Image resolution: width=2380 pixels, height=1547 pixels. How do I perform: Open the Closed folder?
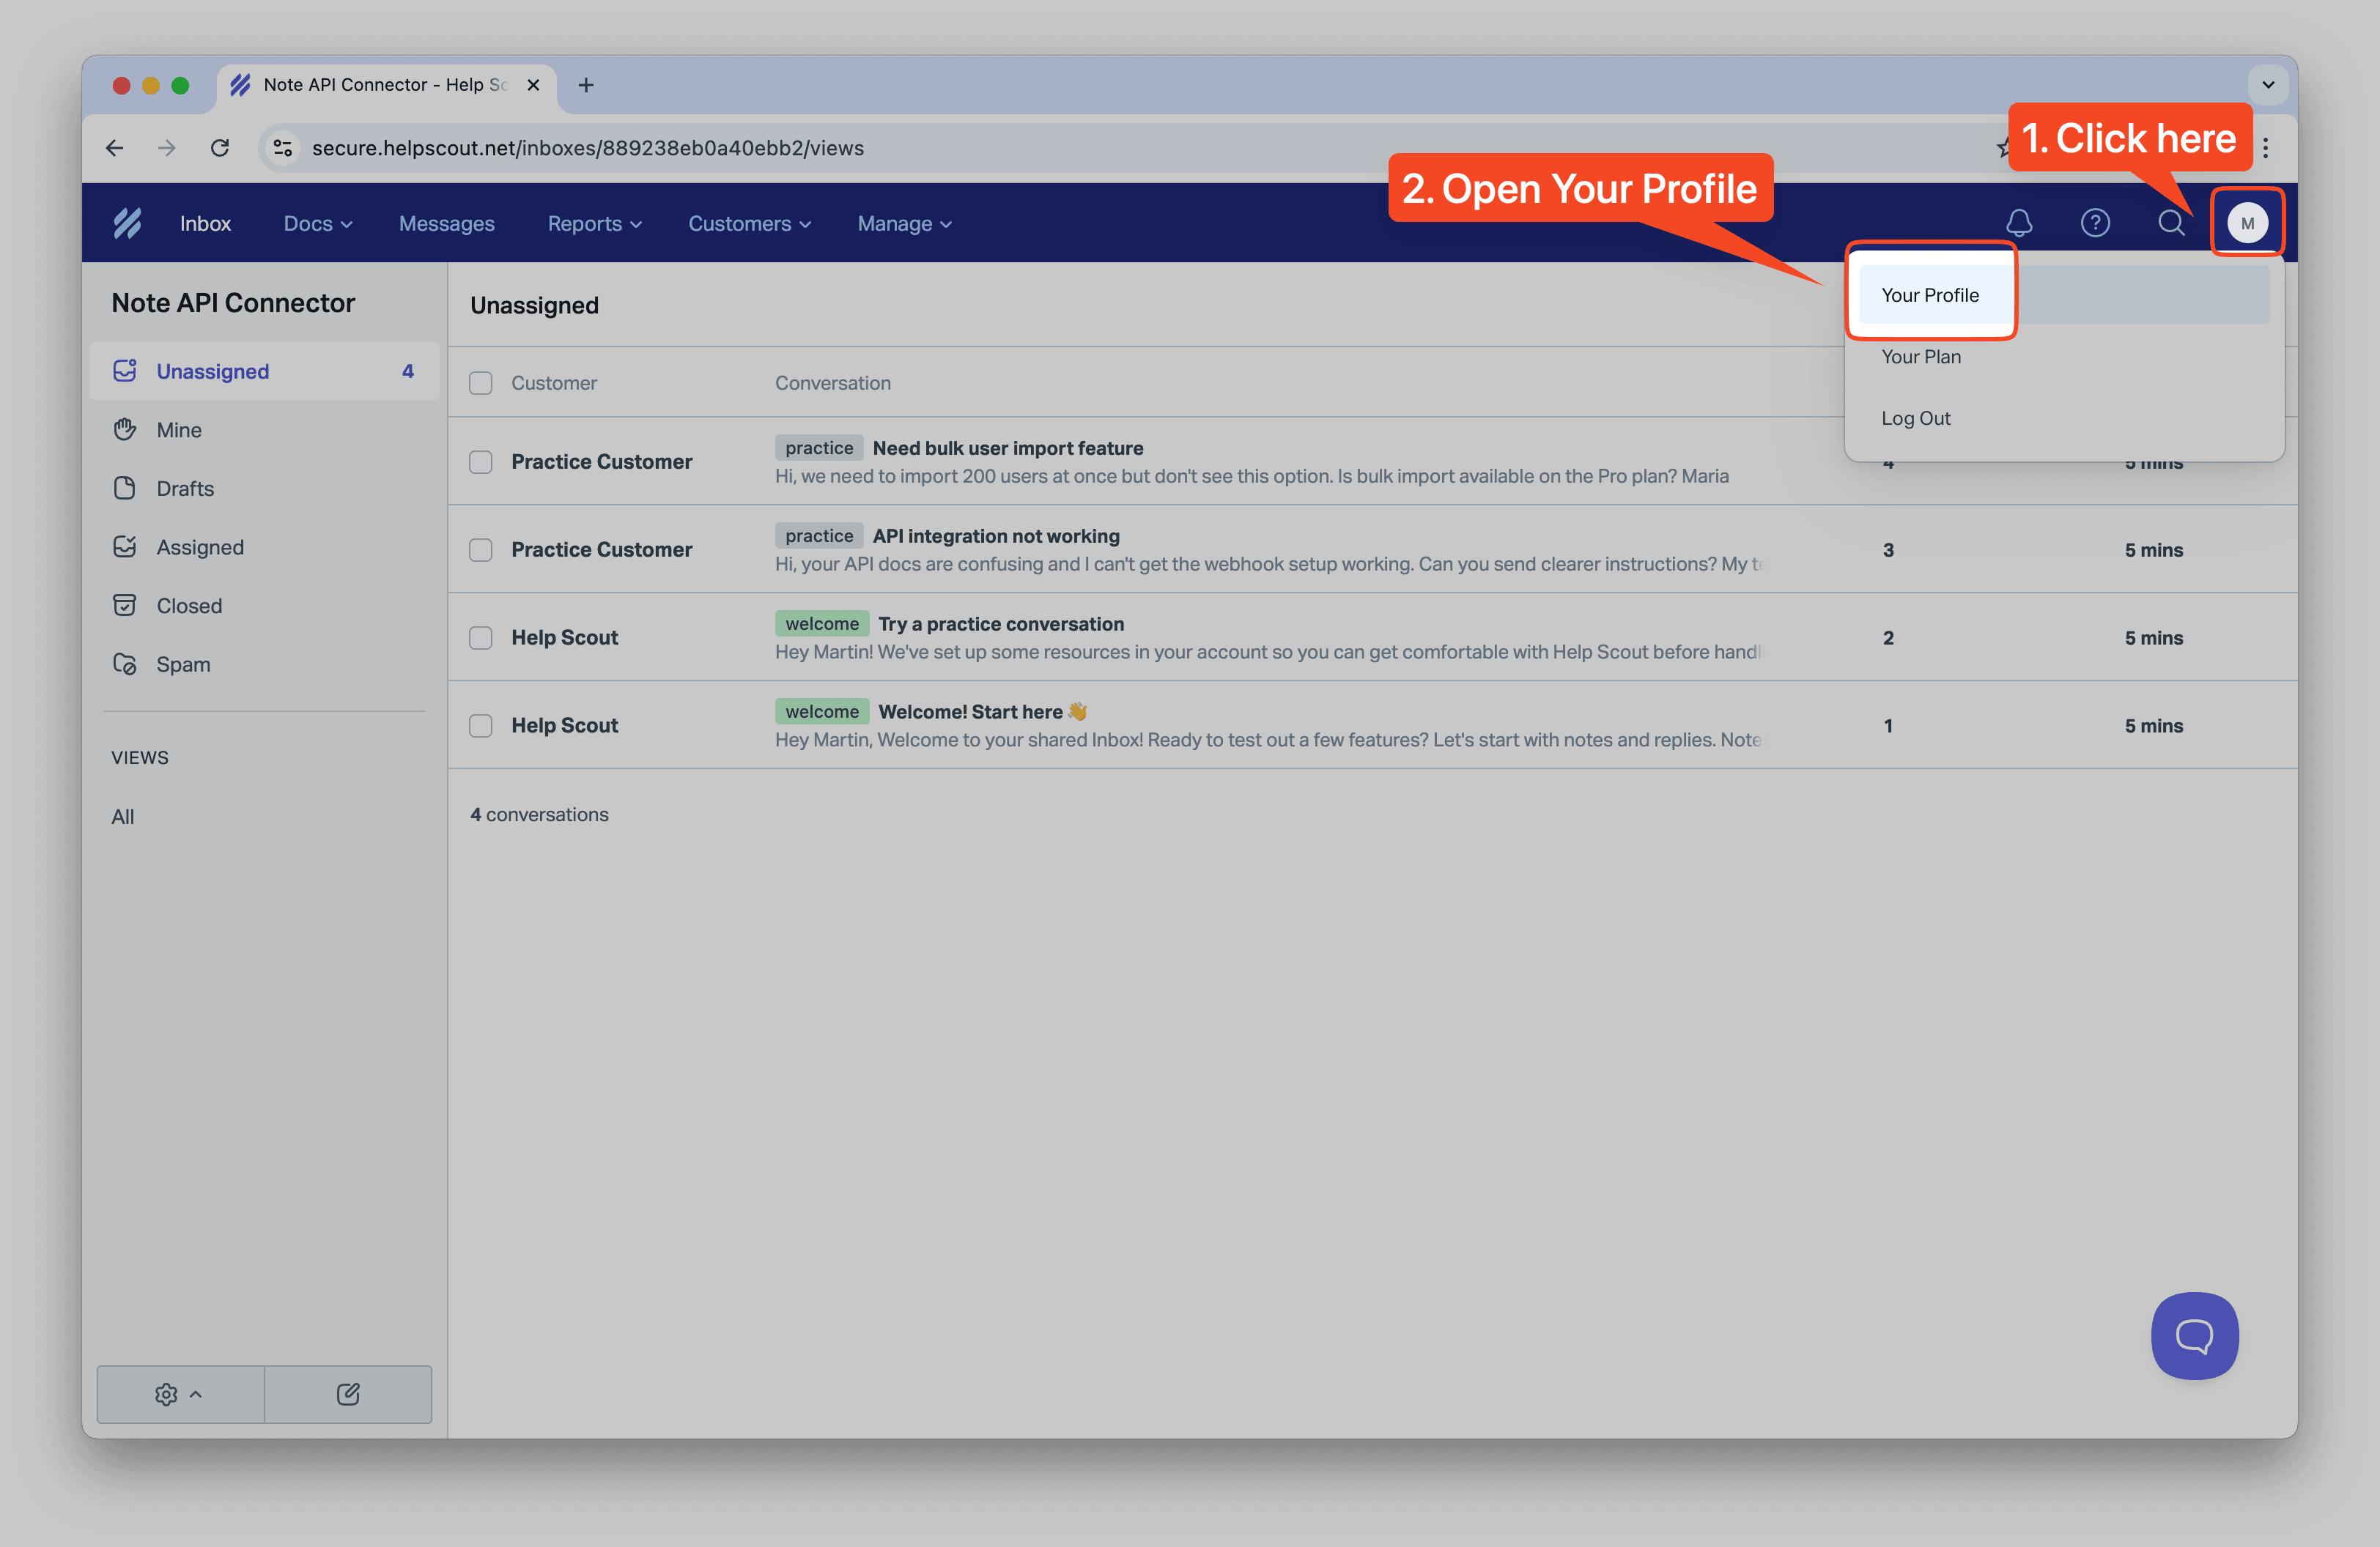click(264, 606)
